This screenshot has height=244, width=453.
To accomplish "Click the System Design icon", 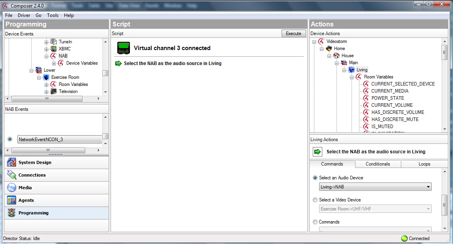I will 11,162.
